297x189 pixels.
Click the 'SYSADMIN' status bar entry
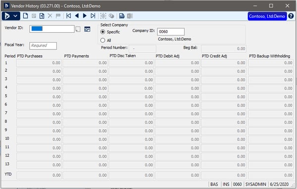click(x=256, y=184)
